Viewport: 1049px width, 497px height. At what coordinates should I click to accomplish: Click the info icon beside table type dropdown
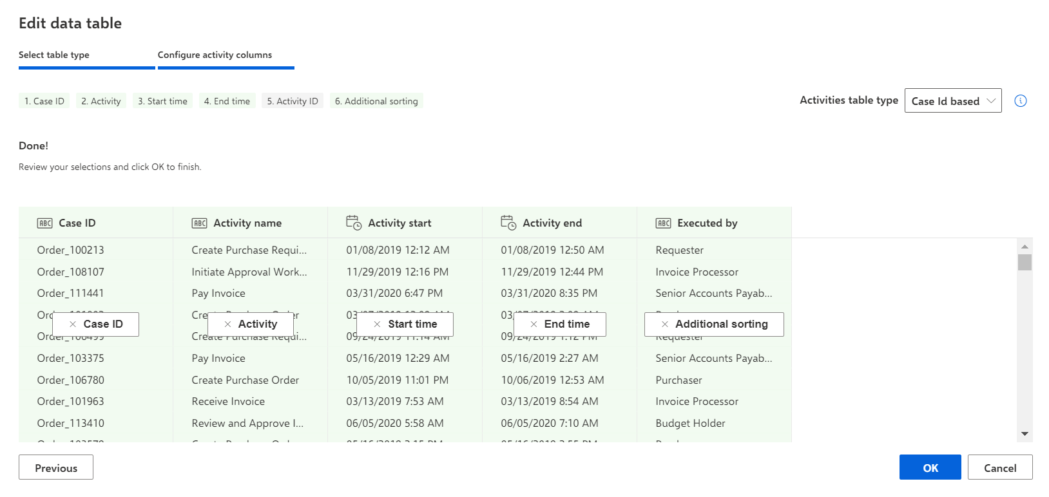point(1021,100)
